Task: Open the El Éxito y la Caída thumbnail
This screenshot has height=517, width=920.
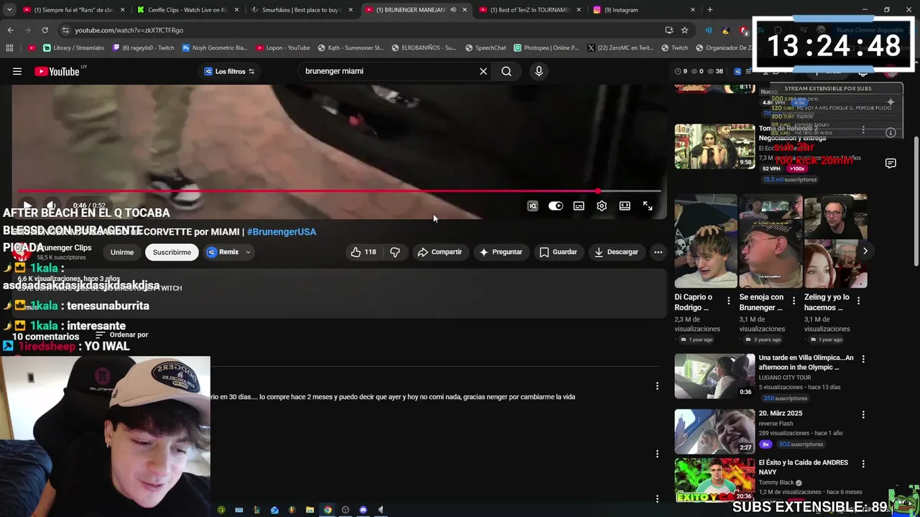Action: [714, 480]
